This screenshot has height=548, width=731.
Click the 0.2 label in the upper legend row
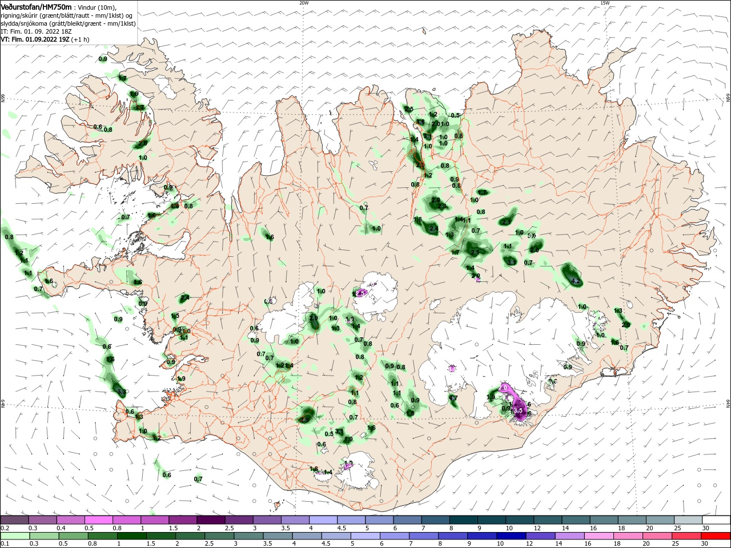tap(4, 528)
